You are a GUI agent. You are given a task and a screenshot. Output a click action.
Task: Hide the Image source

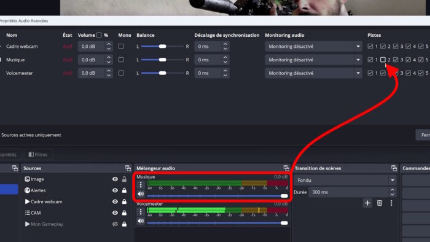pyautogui.click(x=115, y=179)
